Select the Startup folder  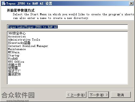pyautogui.click(x=14, y=55)
